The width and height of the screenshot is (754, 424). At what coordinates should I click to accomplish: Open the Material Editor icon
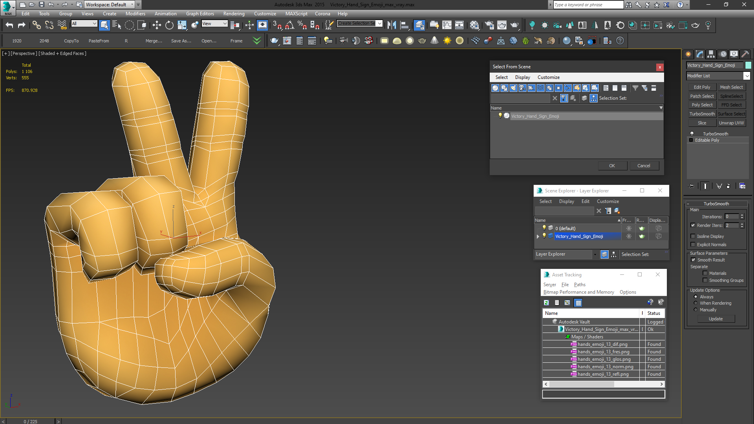point(474,25)
